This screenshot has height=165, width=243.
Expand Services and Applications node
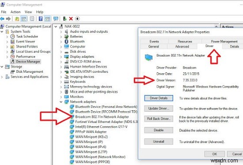tap(2, 77)
